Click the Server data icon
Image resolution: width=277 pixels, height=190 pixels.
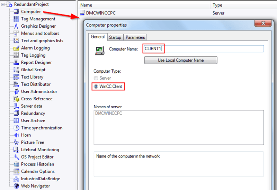click(x=16, y=106)
